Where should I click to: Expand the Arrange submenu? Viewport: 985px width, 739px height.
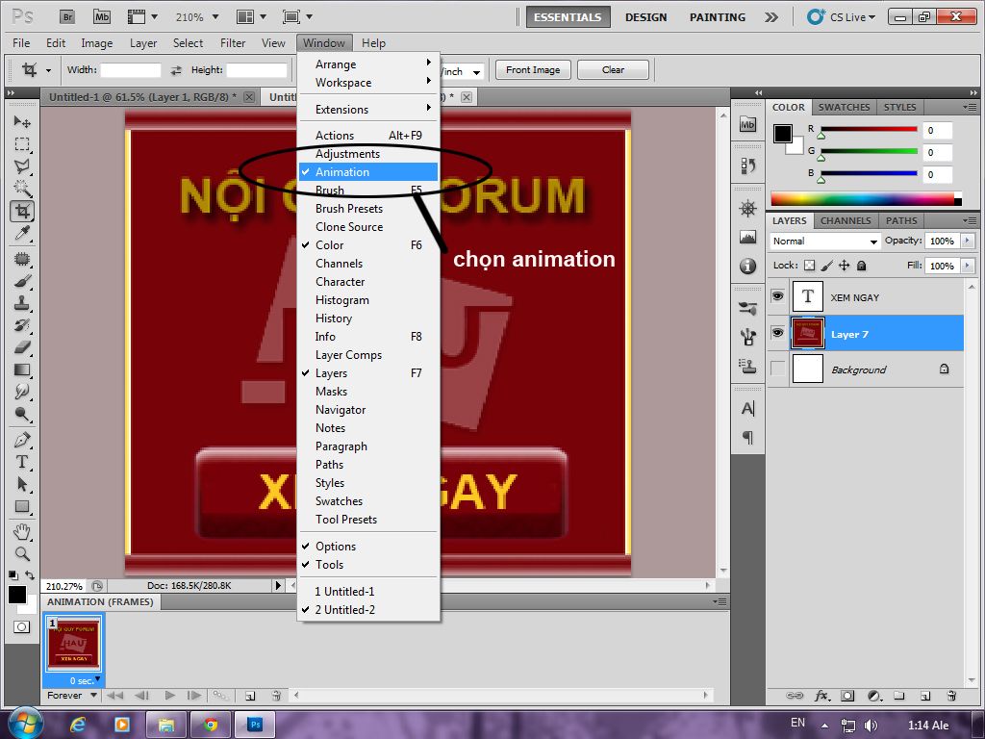click(368, 64)
